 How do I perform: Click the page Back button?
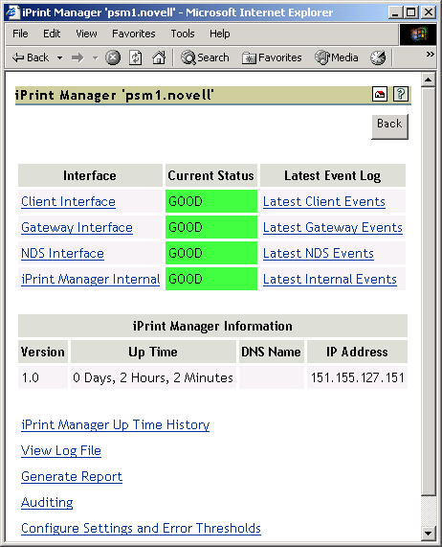pos(389,127)
